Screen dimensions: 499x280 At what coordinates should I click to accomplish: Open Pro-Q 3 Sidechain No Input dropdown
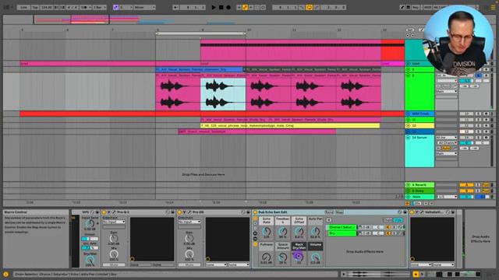click(x=114, y=222)
